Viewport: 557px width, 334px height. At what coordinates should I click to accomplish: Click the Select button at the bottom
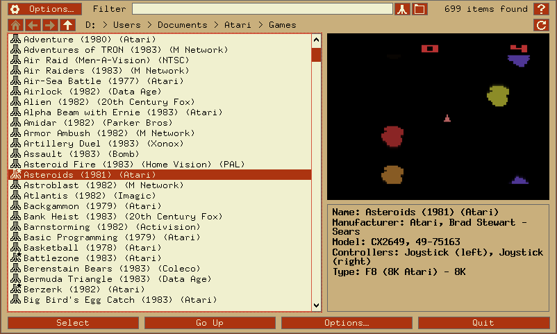(x=73, y=323)
